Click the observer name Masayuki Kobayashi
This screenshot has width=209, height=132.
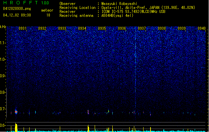[119, 4]
